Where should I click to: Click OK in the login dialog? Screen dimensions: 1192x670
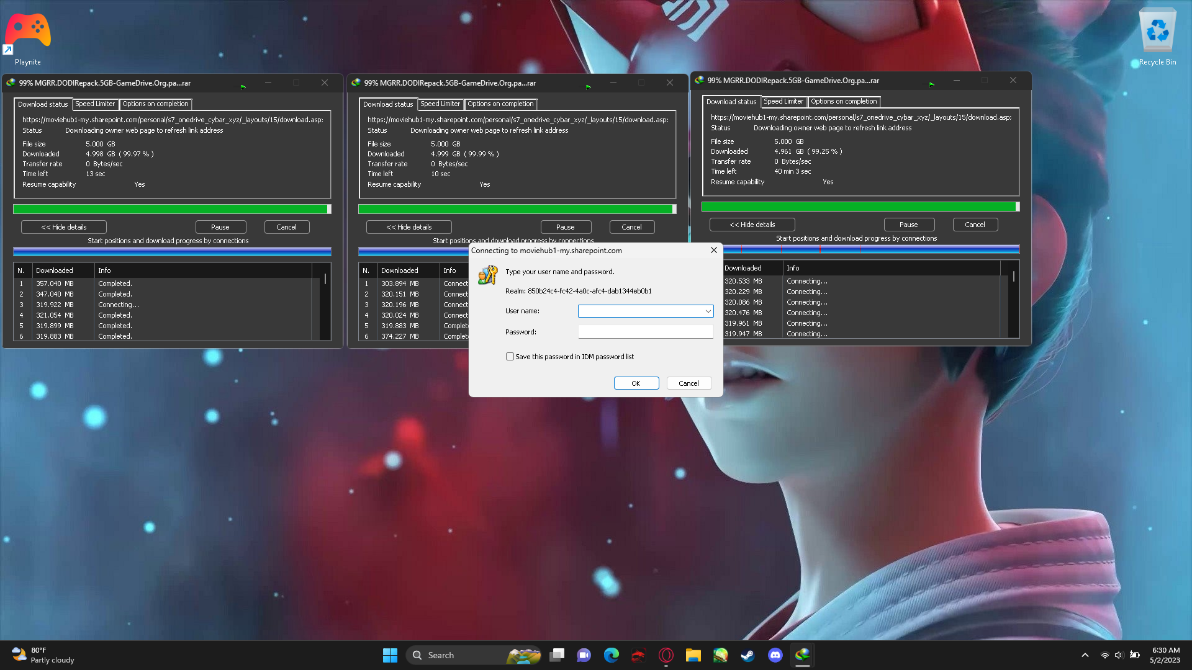click(636, 383)
